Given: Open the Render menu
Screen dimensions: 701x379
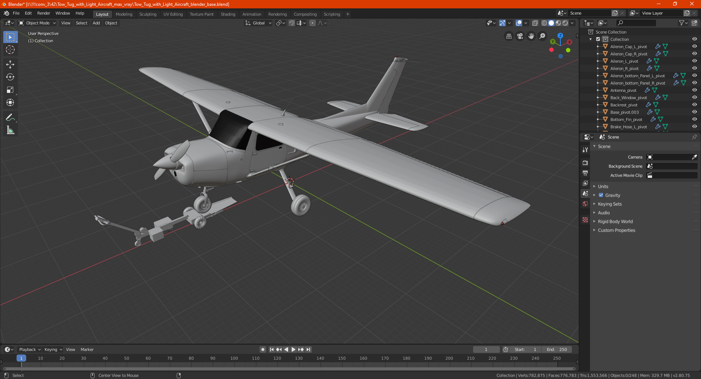Looking at the screenshot, I should tap(43, 13).
